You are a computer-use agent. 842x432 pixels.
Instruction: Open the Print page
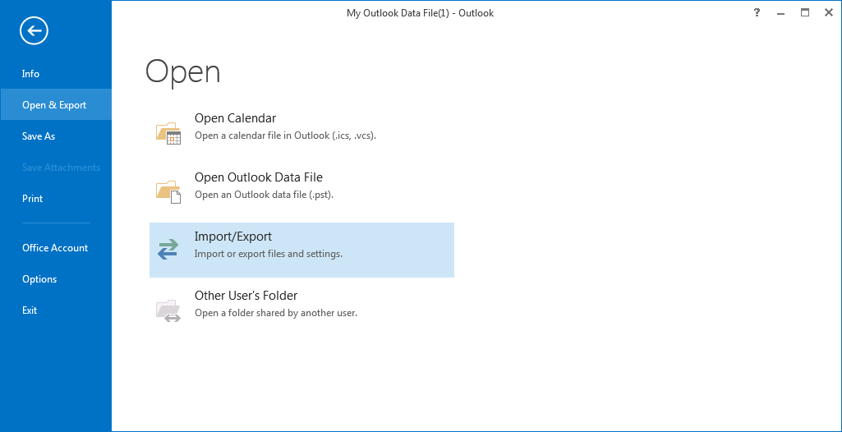point(32,198)
